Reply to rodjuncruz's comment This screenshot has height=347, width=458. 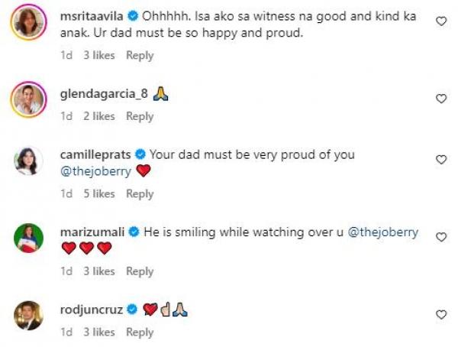[x=140, y=332]
